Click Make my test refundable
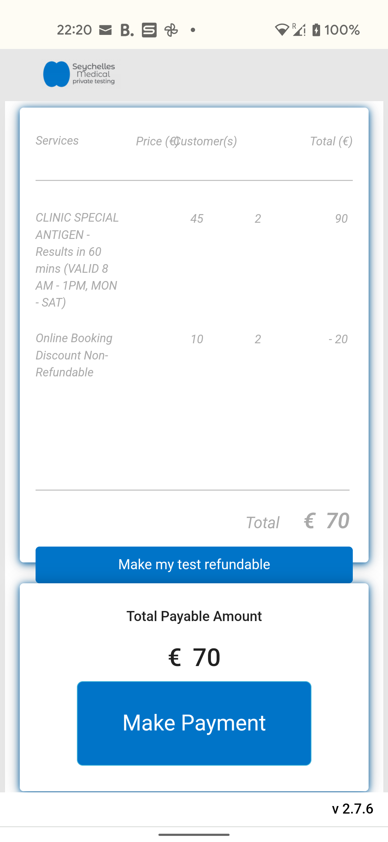The image size is (388, 842). (x=194, y=565)
